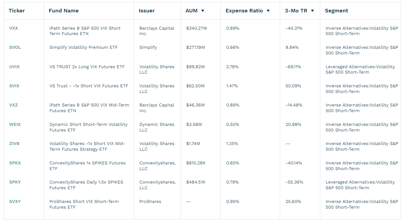This screenshot has height=221, width=403.
Task: Open the VXZ ticker link
Action: coord(13,105)
